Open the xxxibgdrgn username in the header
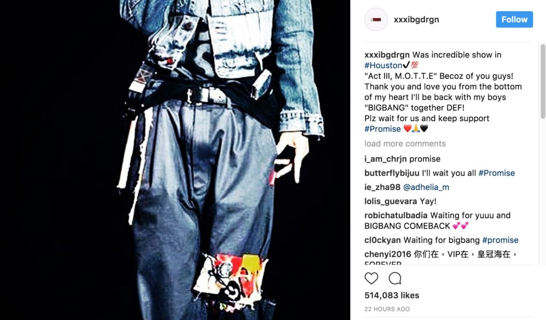The width and height of the screenshot is (546, 320). (x=416, y=20)
